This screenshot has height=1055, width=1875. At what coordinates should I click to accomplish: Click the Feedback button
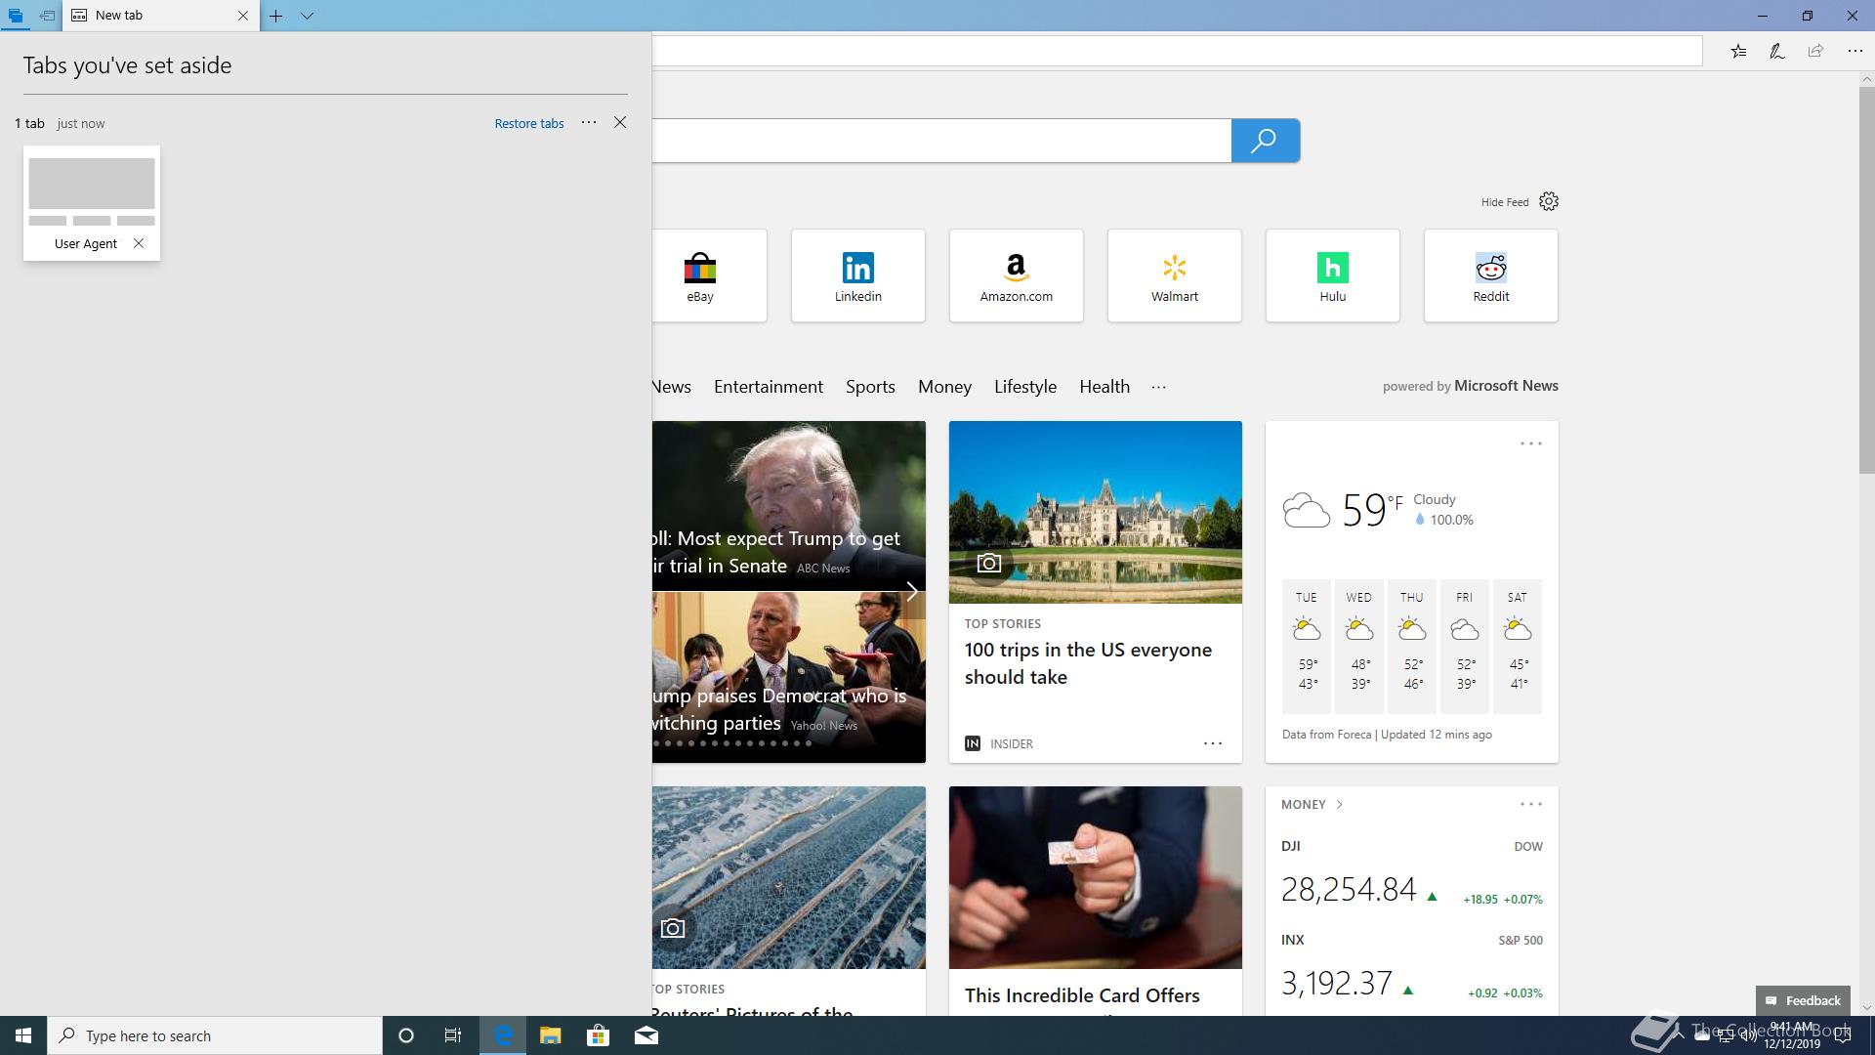point(1803,1000)
